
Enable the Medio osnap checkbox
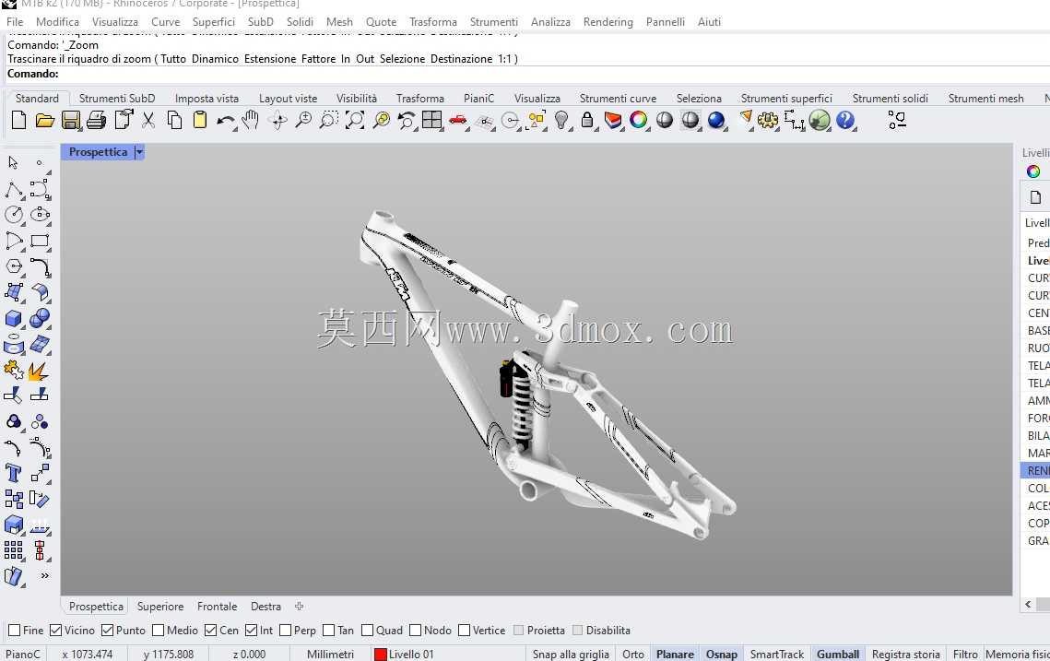[x=158, y=631]
